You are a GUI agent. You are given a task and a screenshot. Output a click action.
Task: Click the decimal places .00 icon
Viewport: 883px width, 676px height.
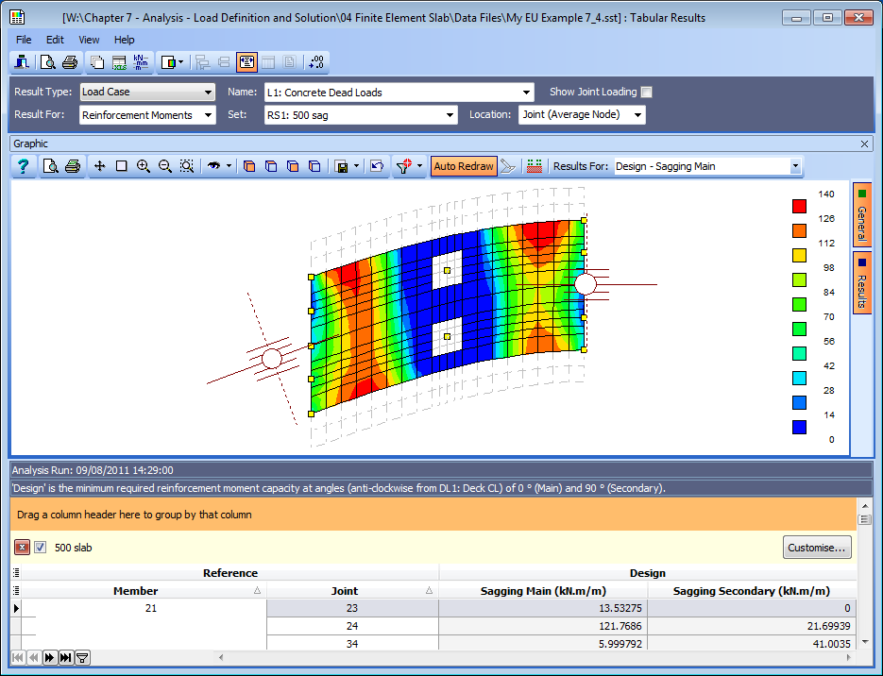click(316, 62)
